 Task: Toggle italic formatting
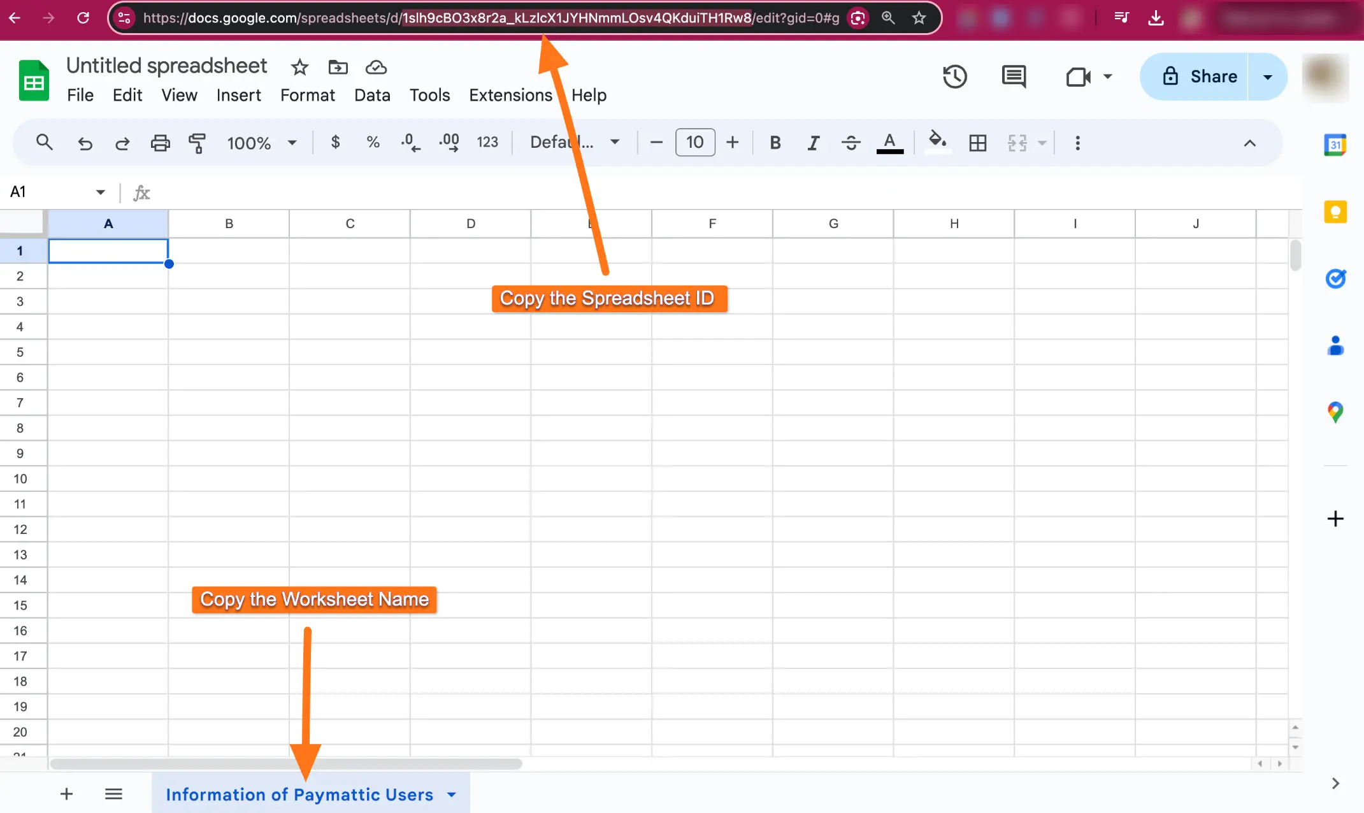pyautogui.click(x=813, y=143)
